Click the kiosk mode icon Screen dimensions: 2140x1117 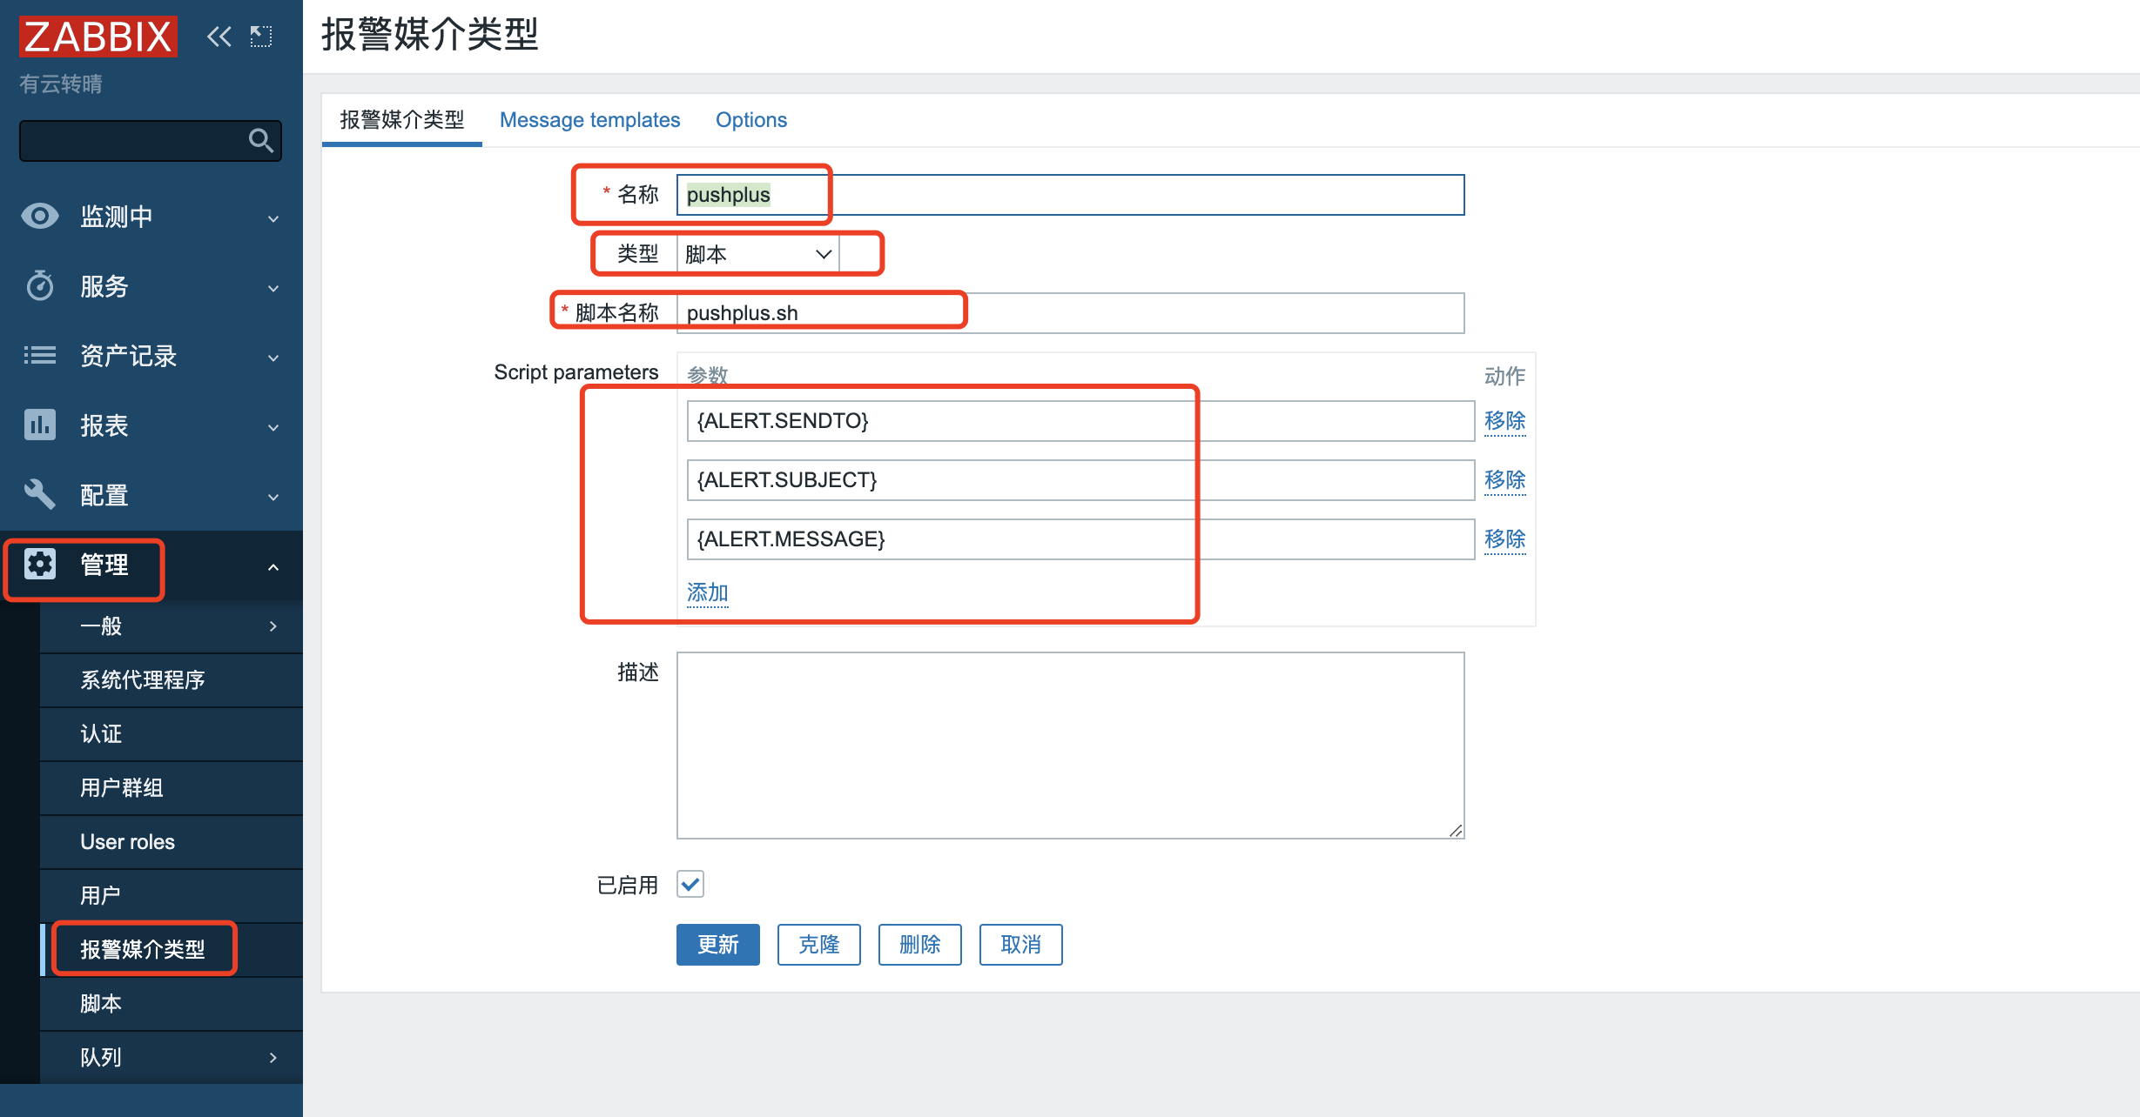pyautogui.click(x=261, y=37)
